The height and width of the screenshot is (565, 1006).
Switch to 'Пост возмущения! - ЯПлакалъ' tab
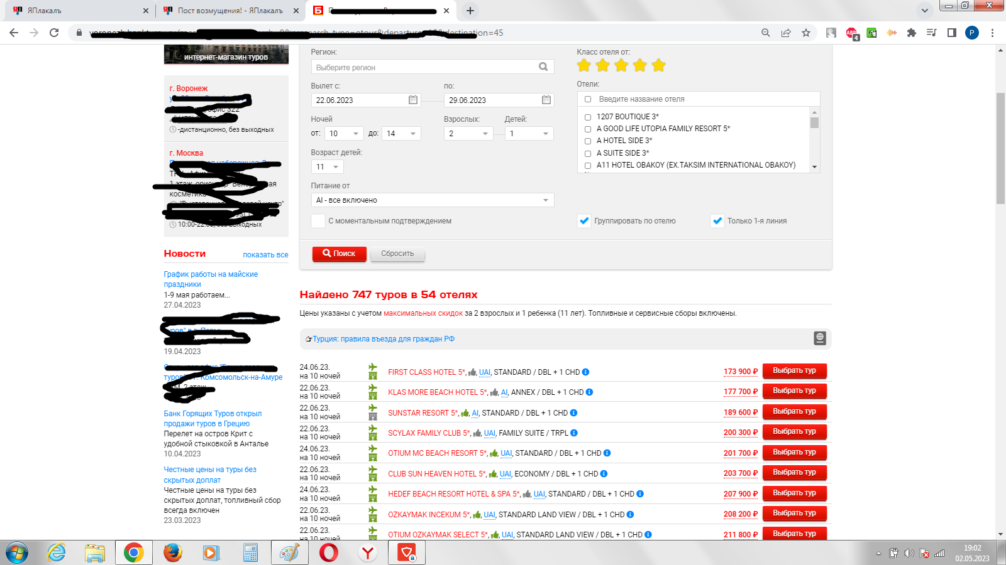pyautogui.click(x=229, y=11)
